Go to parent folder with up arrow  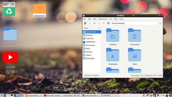(104, 23)
